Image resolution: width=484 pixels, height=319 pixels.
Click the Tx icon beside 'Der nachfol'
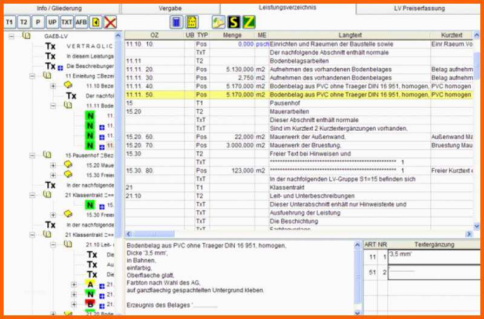point(71,96)
